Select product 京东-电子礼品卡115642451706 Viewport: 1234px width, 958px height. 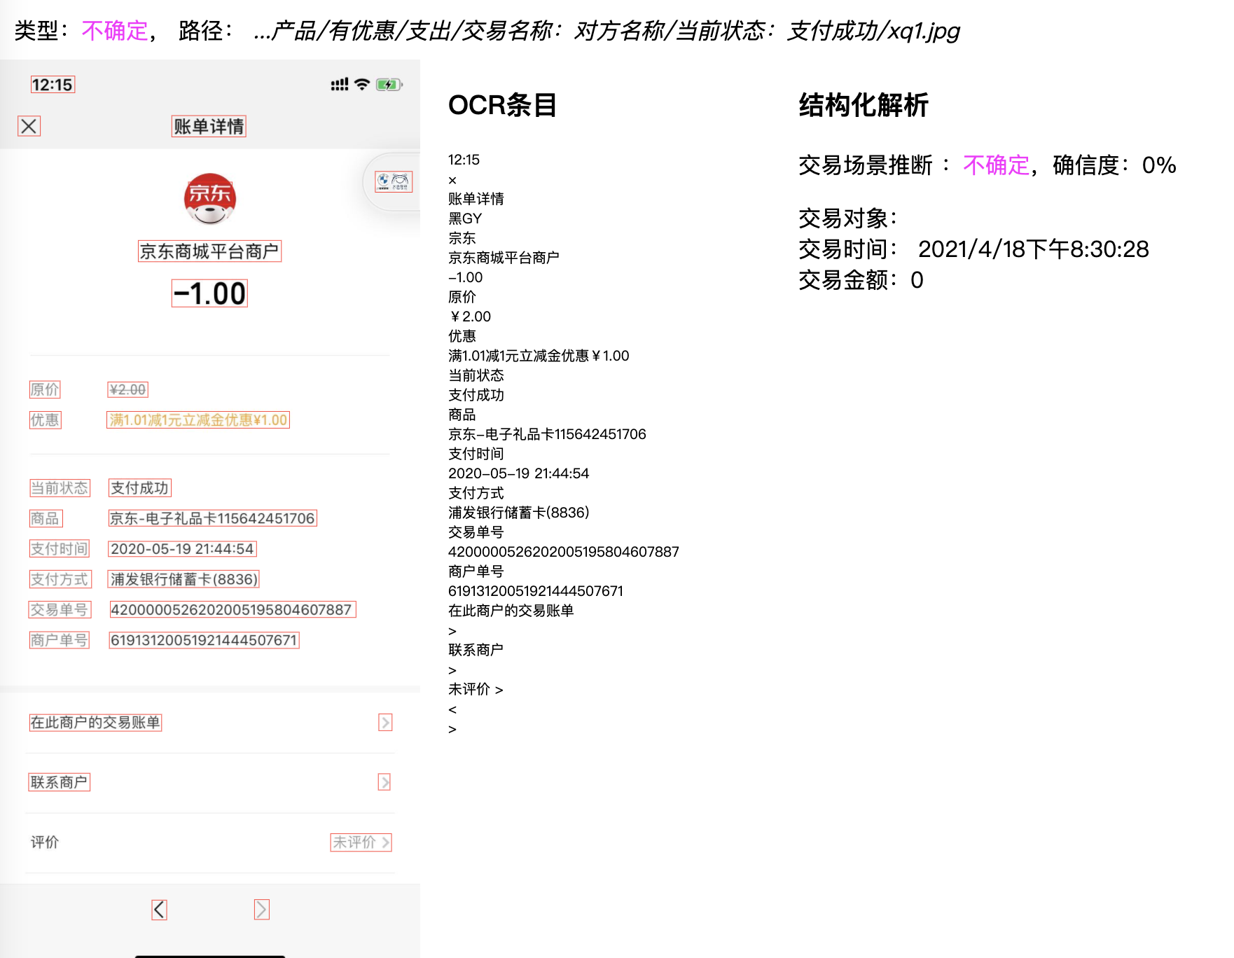pyautogui.click(x=212, y=518)
